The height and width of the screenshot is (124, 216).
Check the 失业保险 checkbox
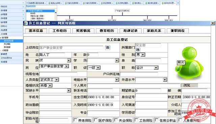pyautogui.click(x=116, y=120)
